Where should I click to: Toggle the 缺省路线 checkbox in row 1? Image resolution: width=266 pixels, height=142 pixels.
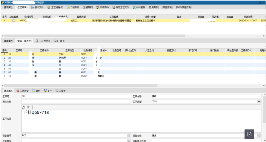14,20
